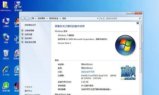Open 远程设置 link
Image resolution: width=159 pixels, height=95 pixels.
point(28,34)
